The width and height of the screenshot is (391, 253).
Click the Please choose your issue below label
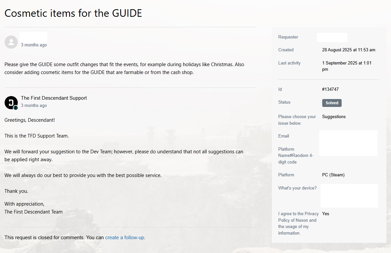coord(297,120)
